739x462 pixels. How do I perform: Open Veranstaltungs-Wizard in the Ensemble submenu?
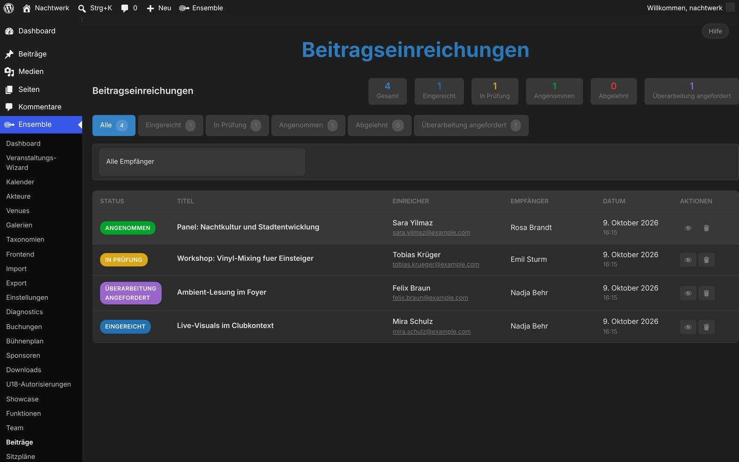(x=31, y=163)
